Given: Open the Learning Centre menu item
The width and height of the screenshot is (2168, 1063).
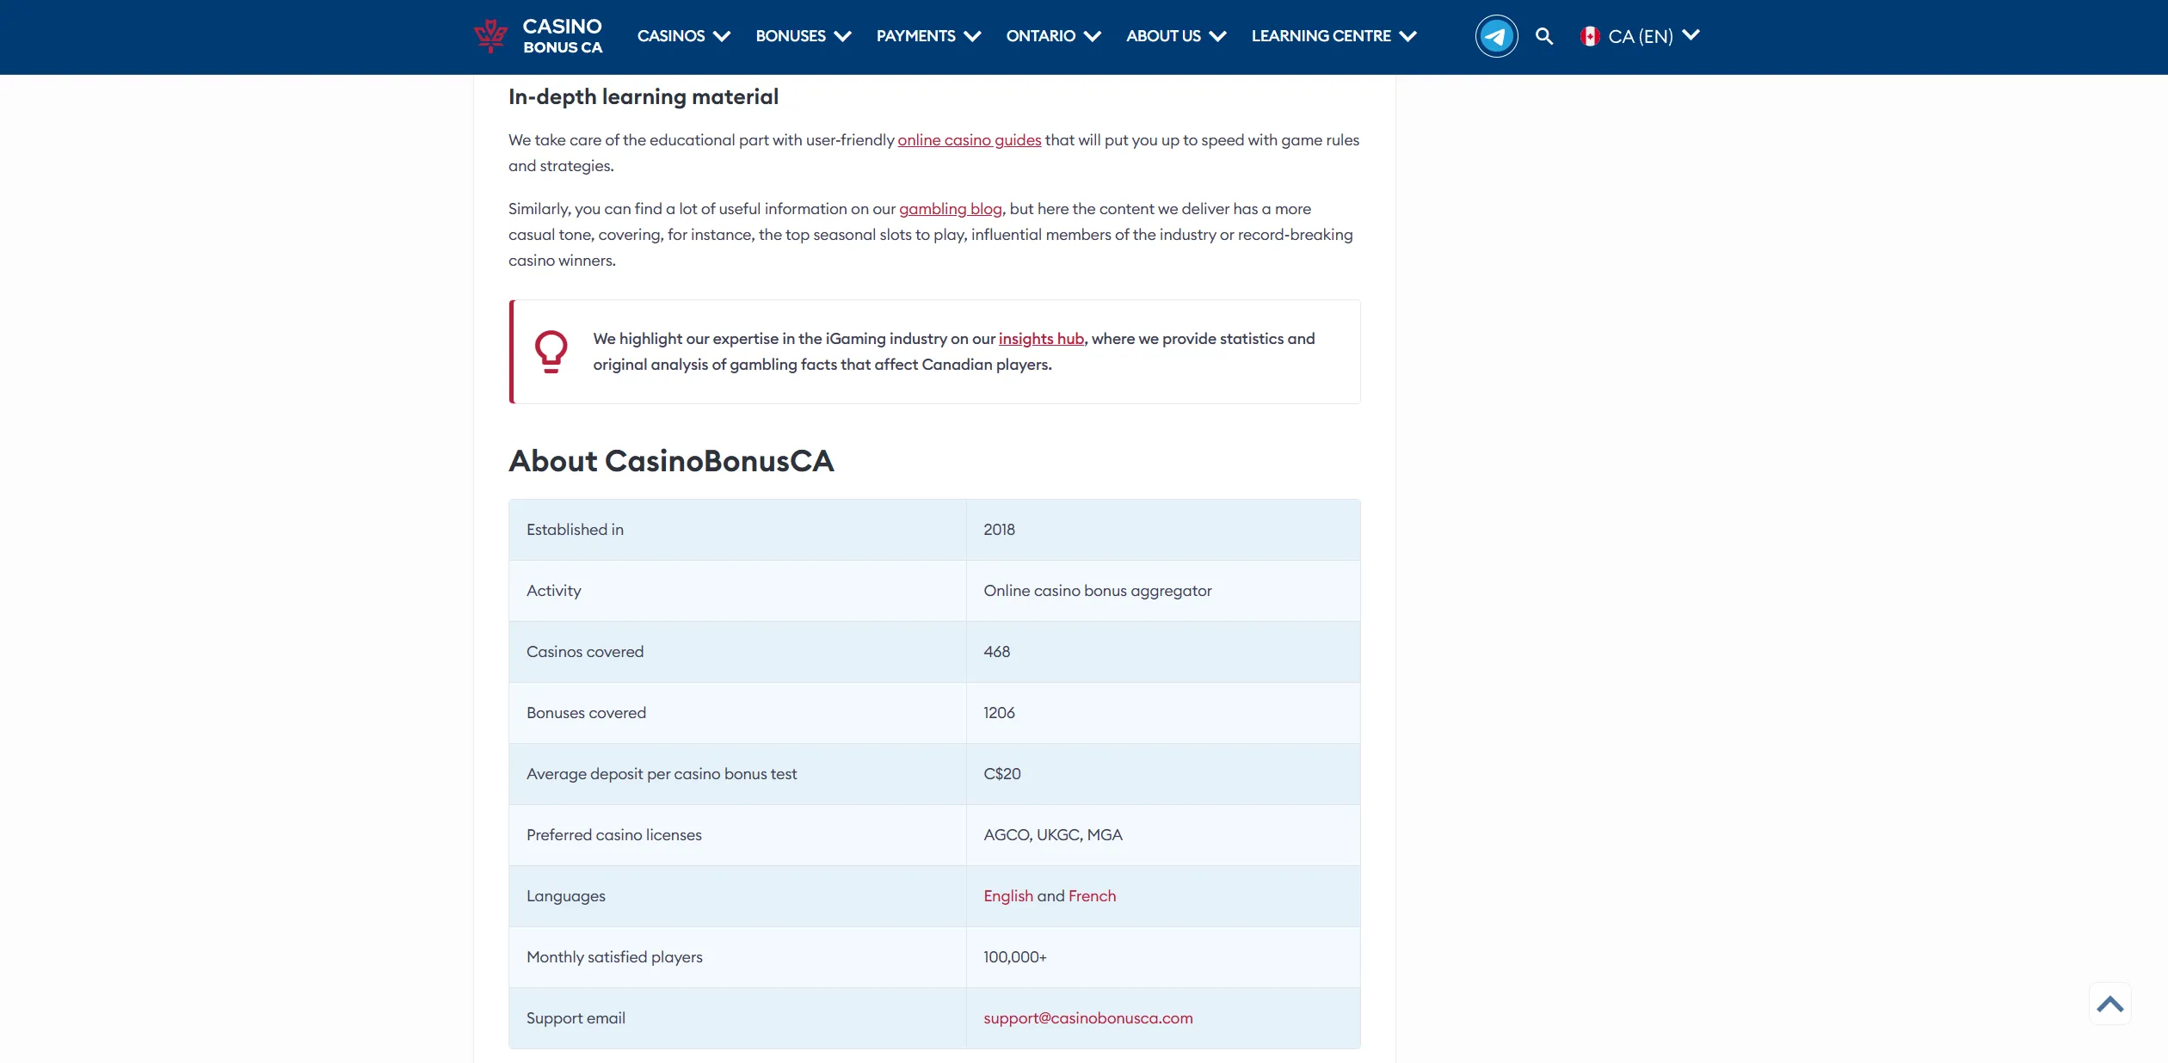Looking at the screenshot, I should click(1321, 36).
